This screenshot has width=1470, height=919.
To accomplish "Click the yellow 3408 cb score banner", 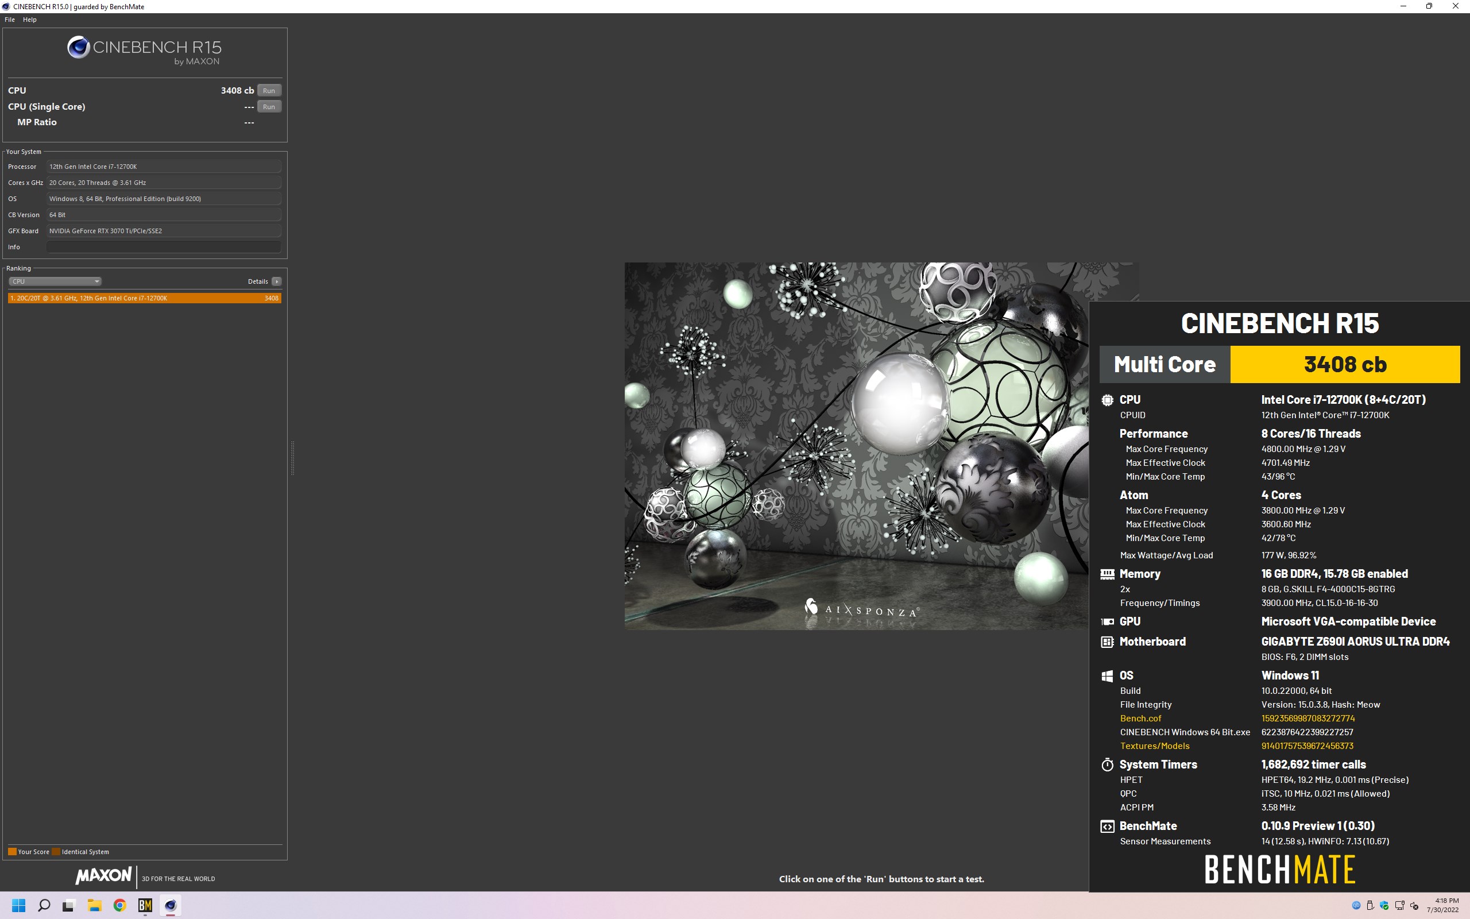I will click(1345, 364).
